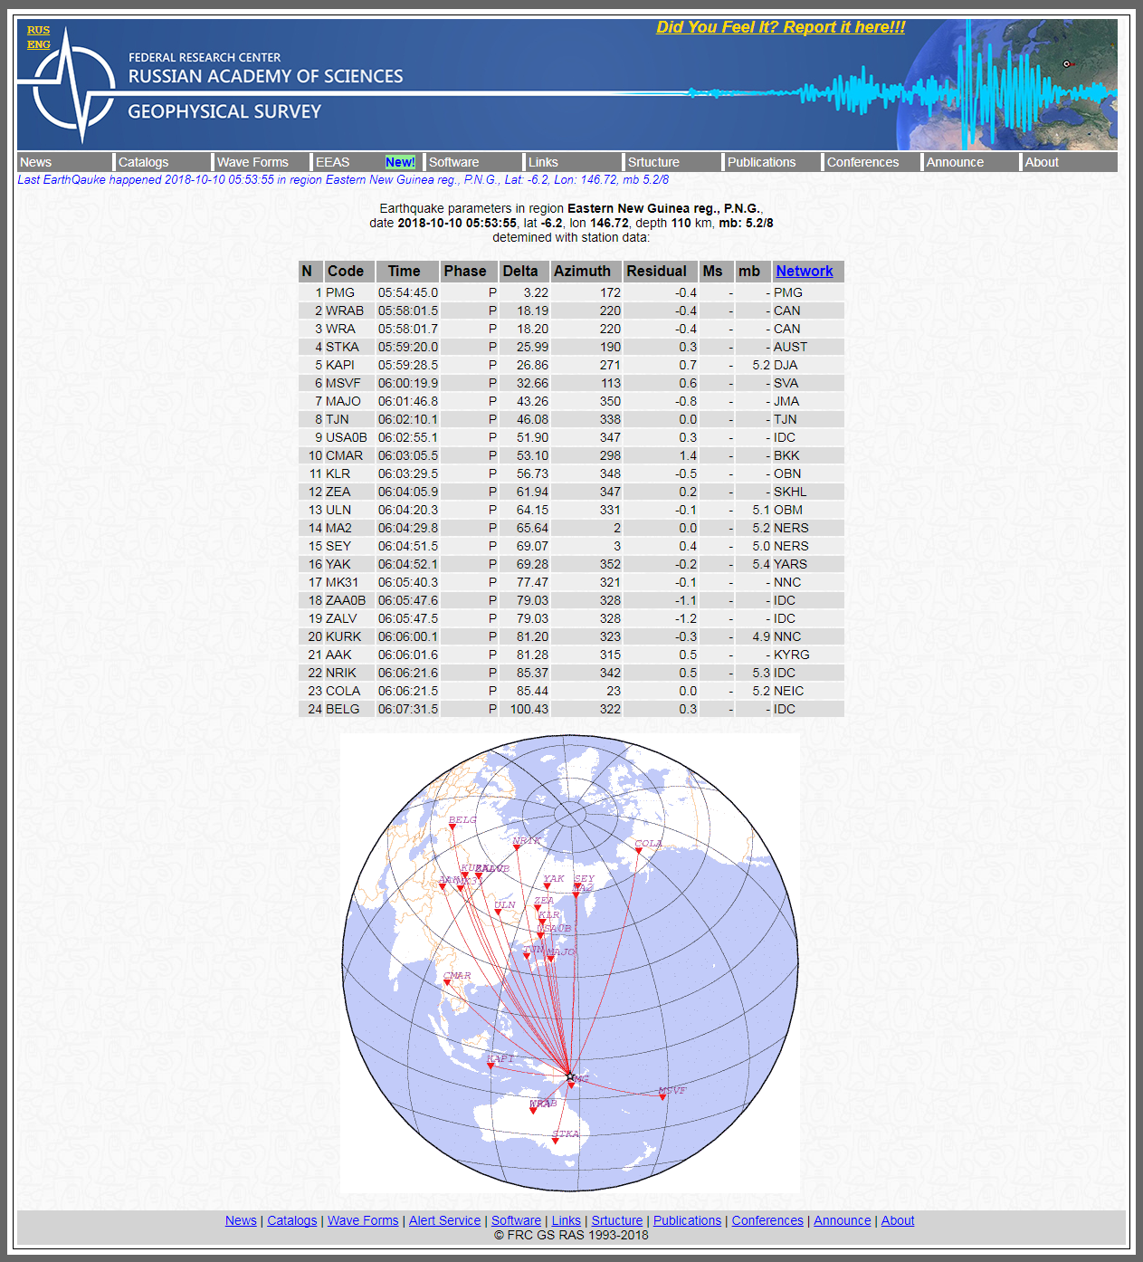The width and height of the screenshot is (1143, 1262).
Task: Click the green New! badge
Action: 400,162
